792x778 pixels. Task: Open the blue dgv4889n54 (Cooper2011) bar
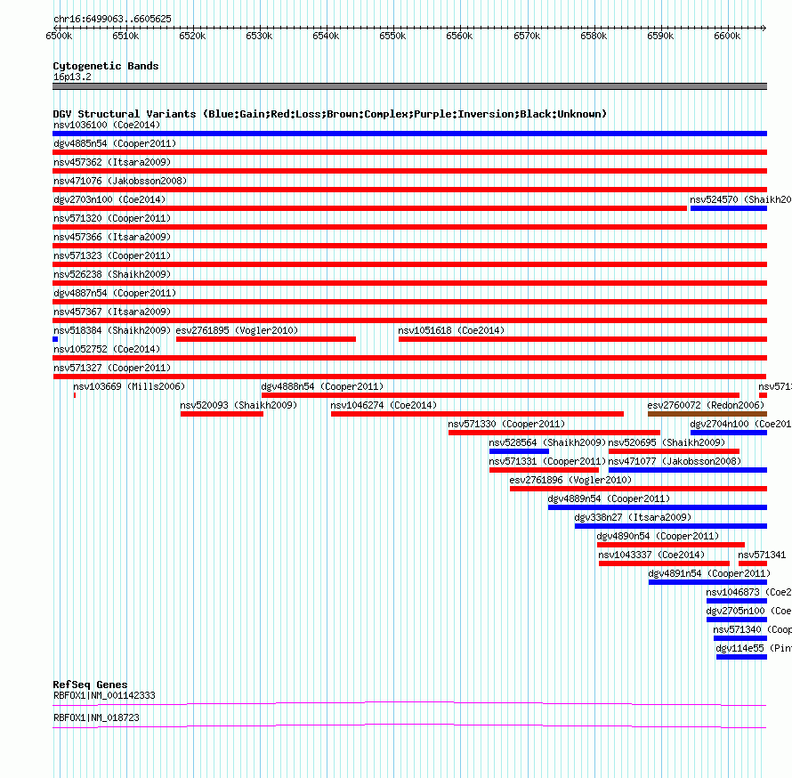[658, 507]
